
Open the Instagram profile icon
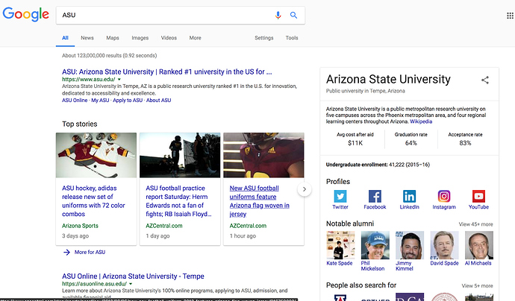pos(444,196)
